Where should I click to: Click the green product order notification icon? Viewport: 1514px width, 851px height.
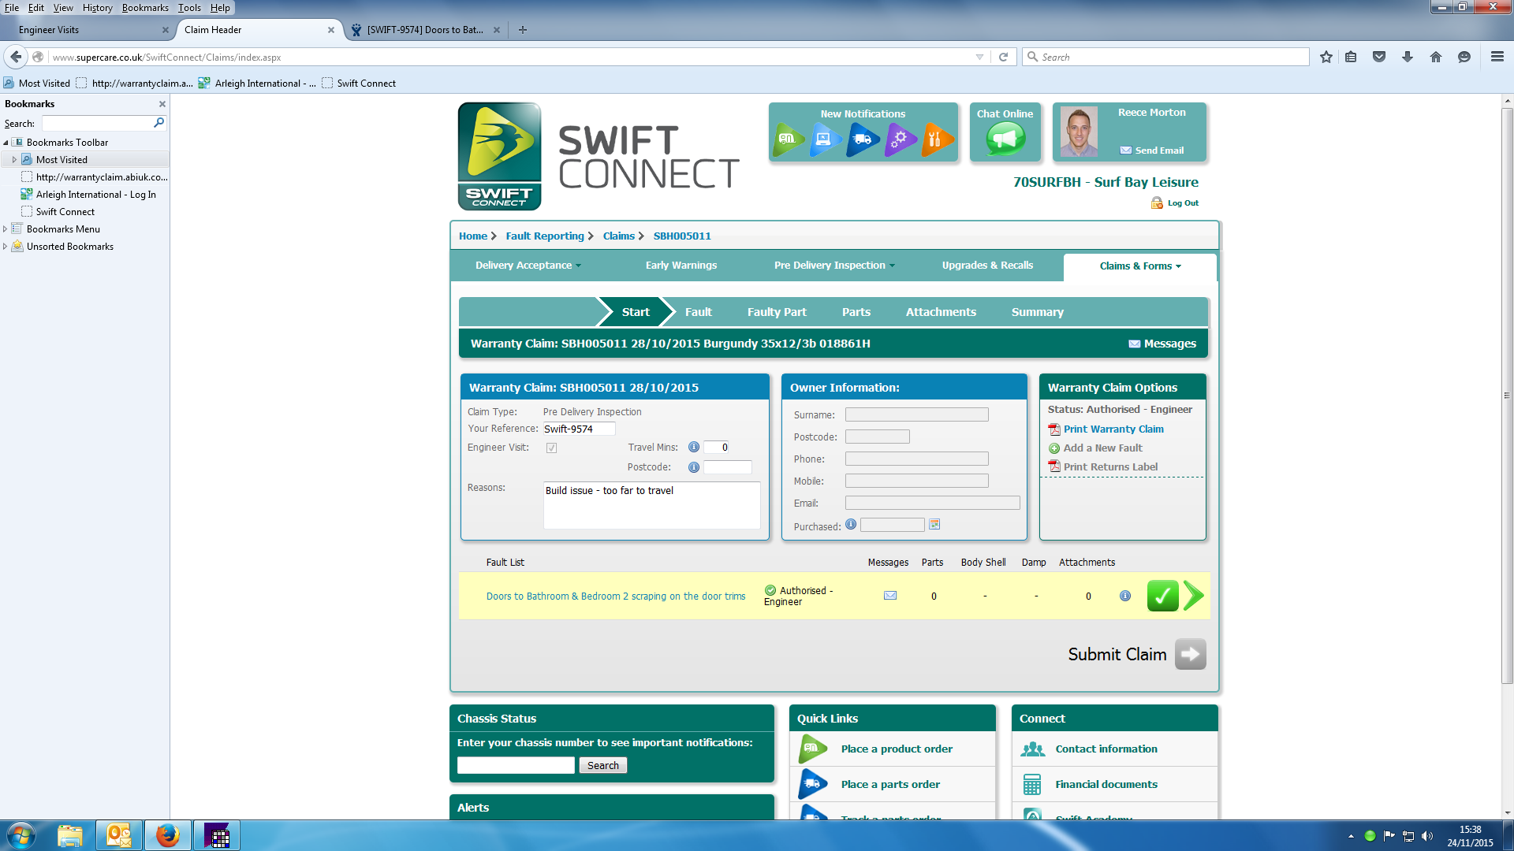(x=788, y=139)
